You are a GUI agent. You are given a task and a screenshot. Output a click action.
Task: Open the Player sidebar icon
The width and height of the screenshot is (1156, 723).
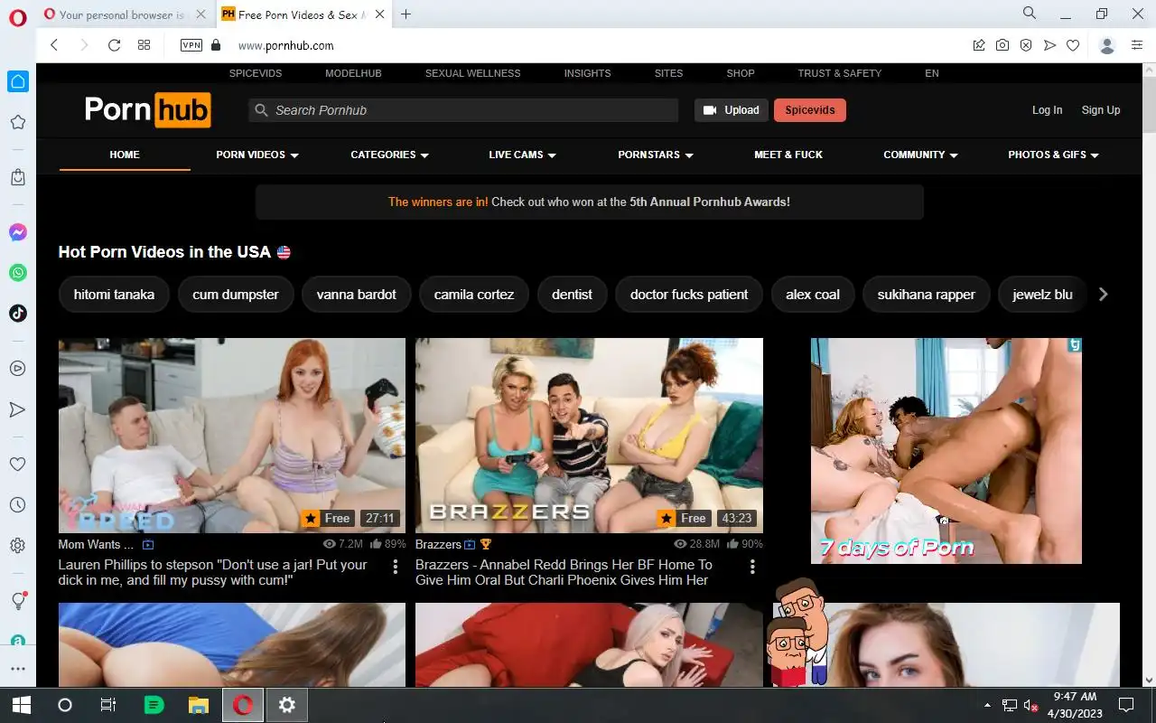18,369
